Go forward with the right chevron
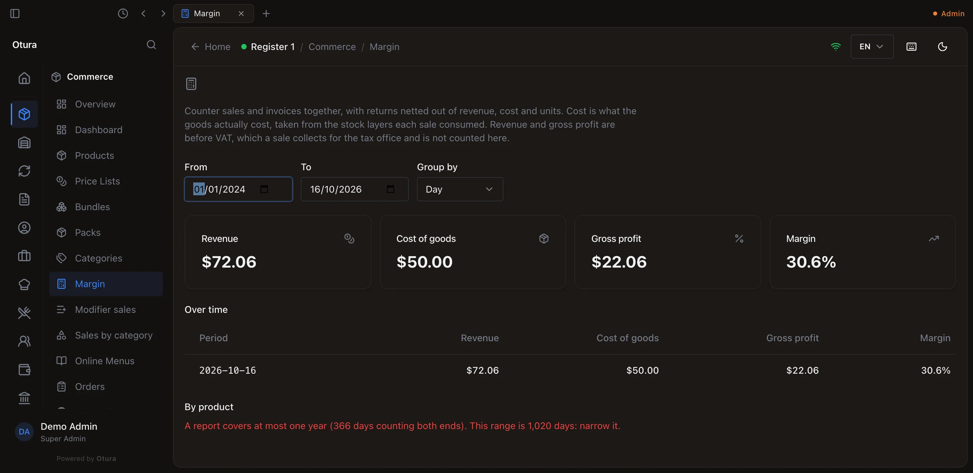973x473 pixels. (x=163, y=14)
